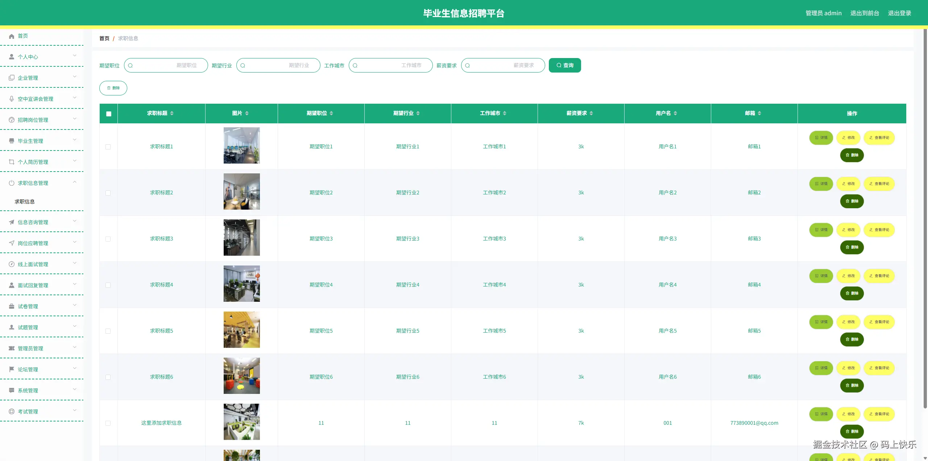This screenshot has height=461, width=928.
Task: Click the briefcase icon for 试卷管理
Action: pos(12,306)
